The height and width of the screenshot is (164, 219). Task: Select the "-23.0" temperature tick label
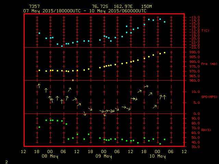point(195,47)
